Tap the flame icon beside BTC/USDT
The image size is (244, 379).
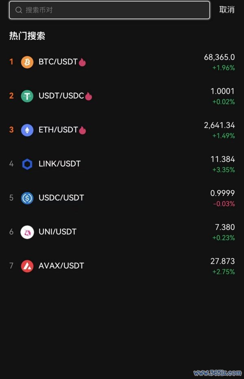tap(83, 62)
